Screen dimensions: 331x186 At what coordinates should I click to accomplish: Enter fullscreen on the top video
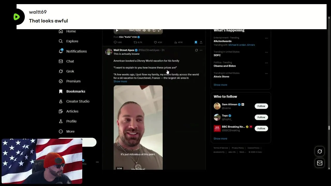[x=159, y=30]
